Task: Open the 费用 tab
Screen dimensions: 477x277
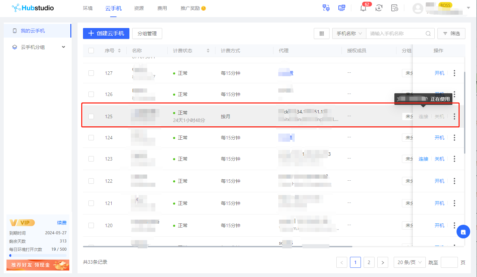Action: pos(162,8)
